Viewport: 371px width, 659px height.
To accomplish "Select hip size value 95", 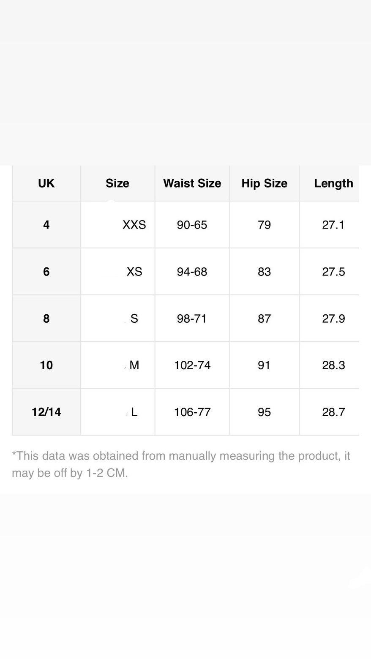I will 264,412.
